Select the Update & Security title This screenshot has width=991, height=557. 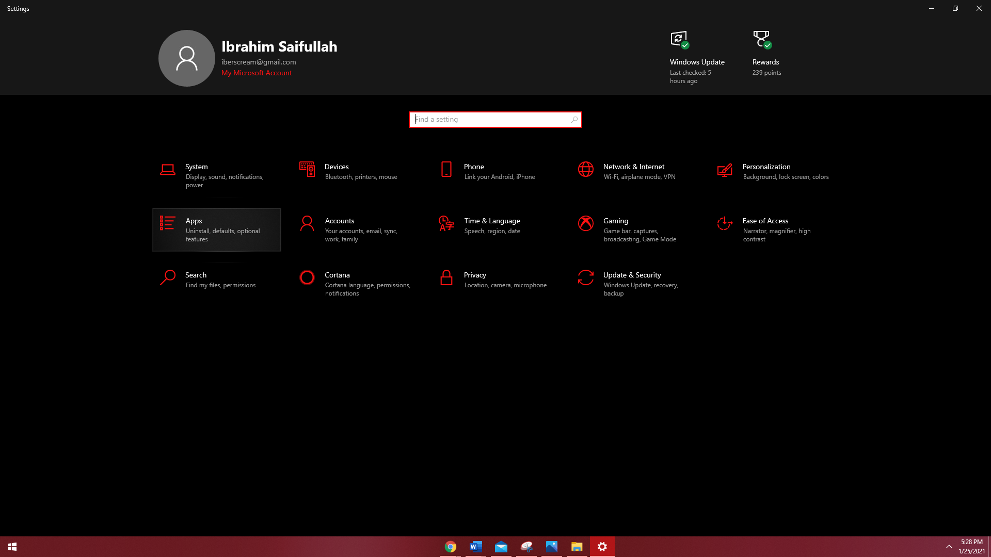(632, 275)
